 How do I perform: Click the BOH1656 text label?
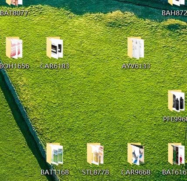point(14,66)
